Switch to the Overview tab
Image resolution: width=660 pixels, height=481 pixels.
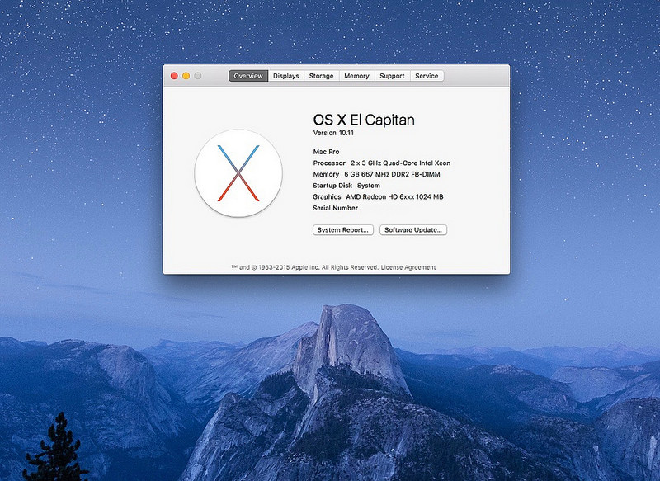248,76
